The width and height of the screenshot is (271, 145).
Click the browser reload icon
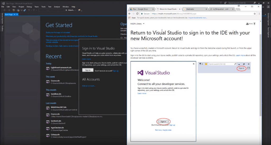[x=137, y=14]
